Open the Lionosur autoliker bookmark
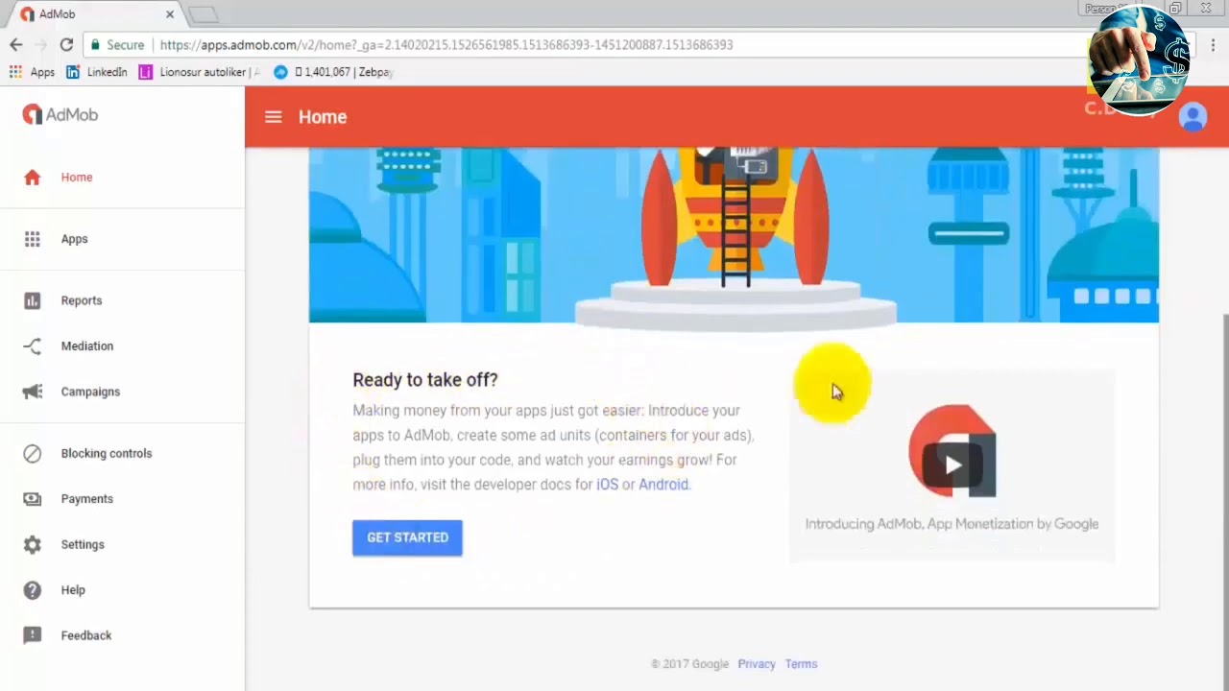This screenshot has height=691, width=1229. 200,72
